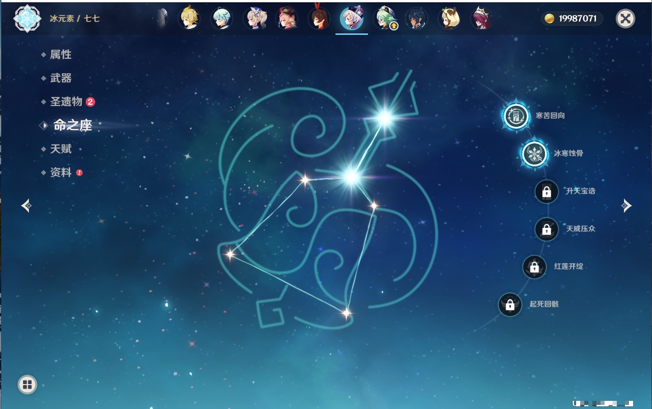
Task: Select the 命之座 constellation tab
Action: click(72, 125)
